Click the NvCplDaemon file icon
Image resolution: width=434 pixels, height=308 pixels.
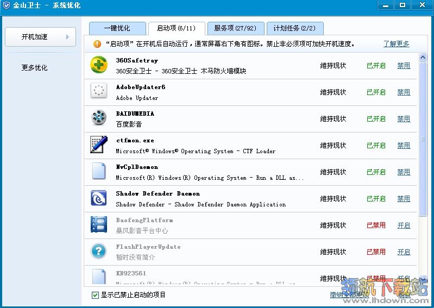point(99,171)
